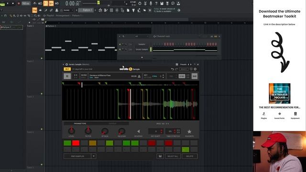
Task: Click the FL Studio transport stop button
Action: (13, 3)
